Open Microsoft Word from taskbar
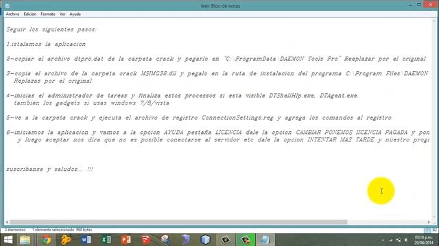Screen dimensions: 439x246 click(86, 240)
